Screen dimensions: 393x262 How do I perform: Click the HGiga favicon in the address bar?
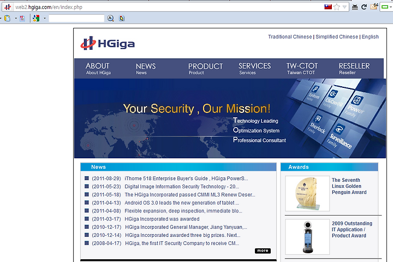(x=8, y=7)
